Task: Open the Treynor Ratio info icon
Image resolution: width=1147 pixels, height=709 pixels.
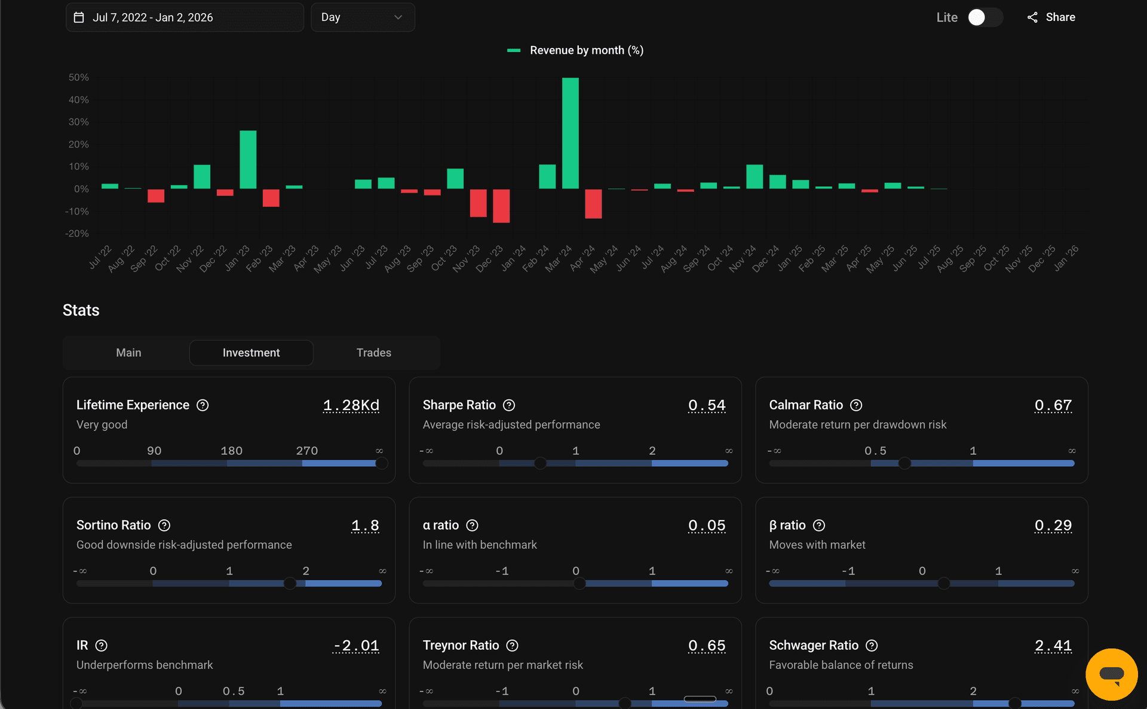Action: point(512,645)
